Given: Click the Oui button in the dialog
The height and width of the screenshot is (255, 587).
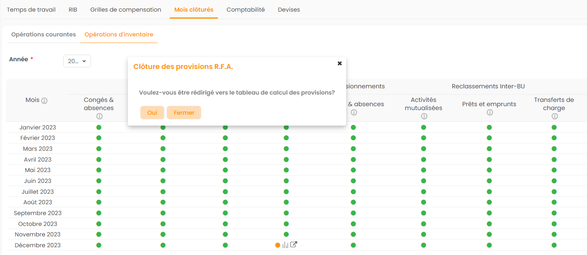Looking at the screenshot, I should (152, 112).
